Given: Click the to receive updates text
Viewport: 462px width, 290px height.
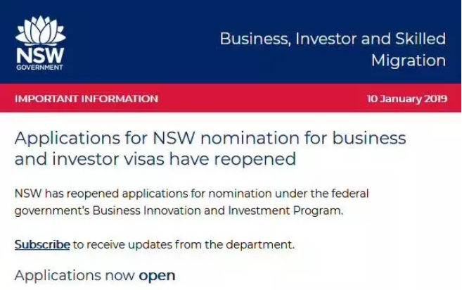Looking at the screenshot, I should coord(122,244).
